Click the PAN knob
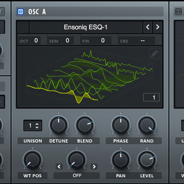The height and width of the screenshot is (184, 184). 121,160
